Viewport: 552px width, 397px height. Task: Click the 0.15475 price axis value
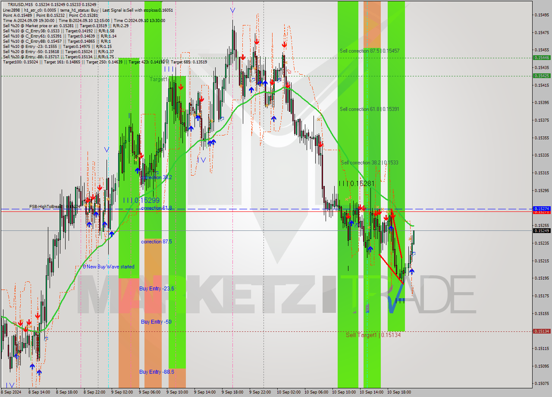542,32
